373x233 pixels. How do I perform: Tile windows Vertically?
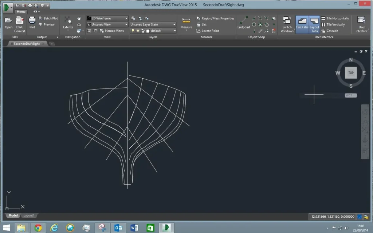[333, 24]
